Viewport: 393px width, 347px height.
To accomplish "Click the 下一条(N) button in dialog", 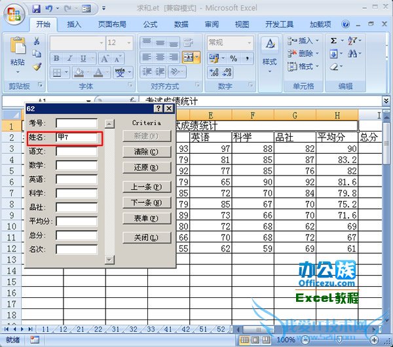I will click(x=147, y=202).
